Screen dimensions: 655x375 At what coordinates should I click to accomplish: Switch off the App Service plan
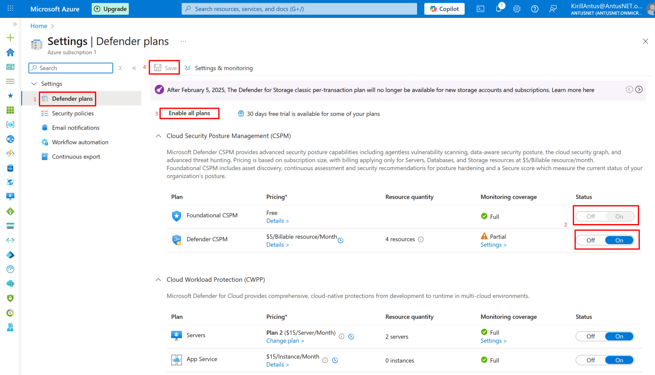[x=590, y=360]
